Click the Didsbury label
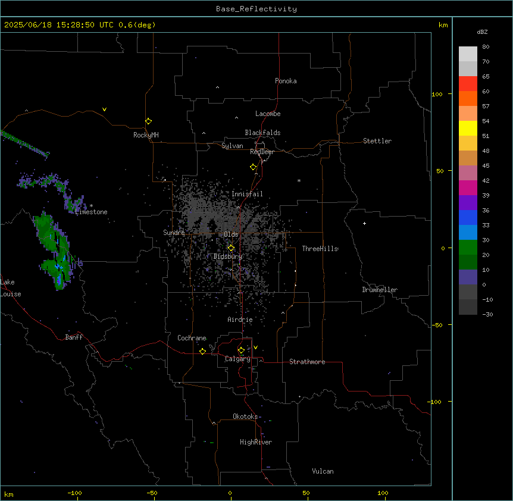Image resolution: width=513 pixels, height=501 pixels. (x=228, y=256)
